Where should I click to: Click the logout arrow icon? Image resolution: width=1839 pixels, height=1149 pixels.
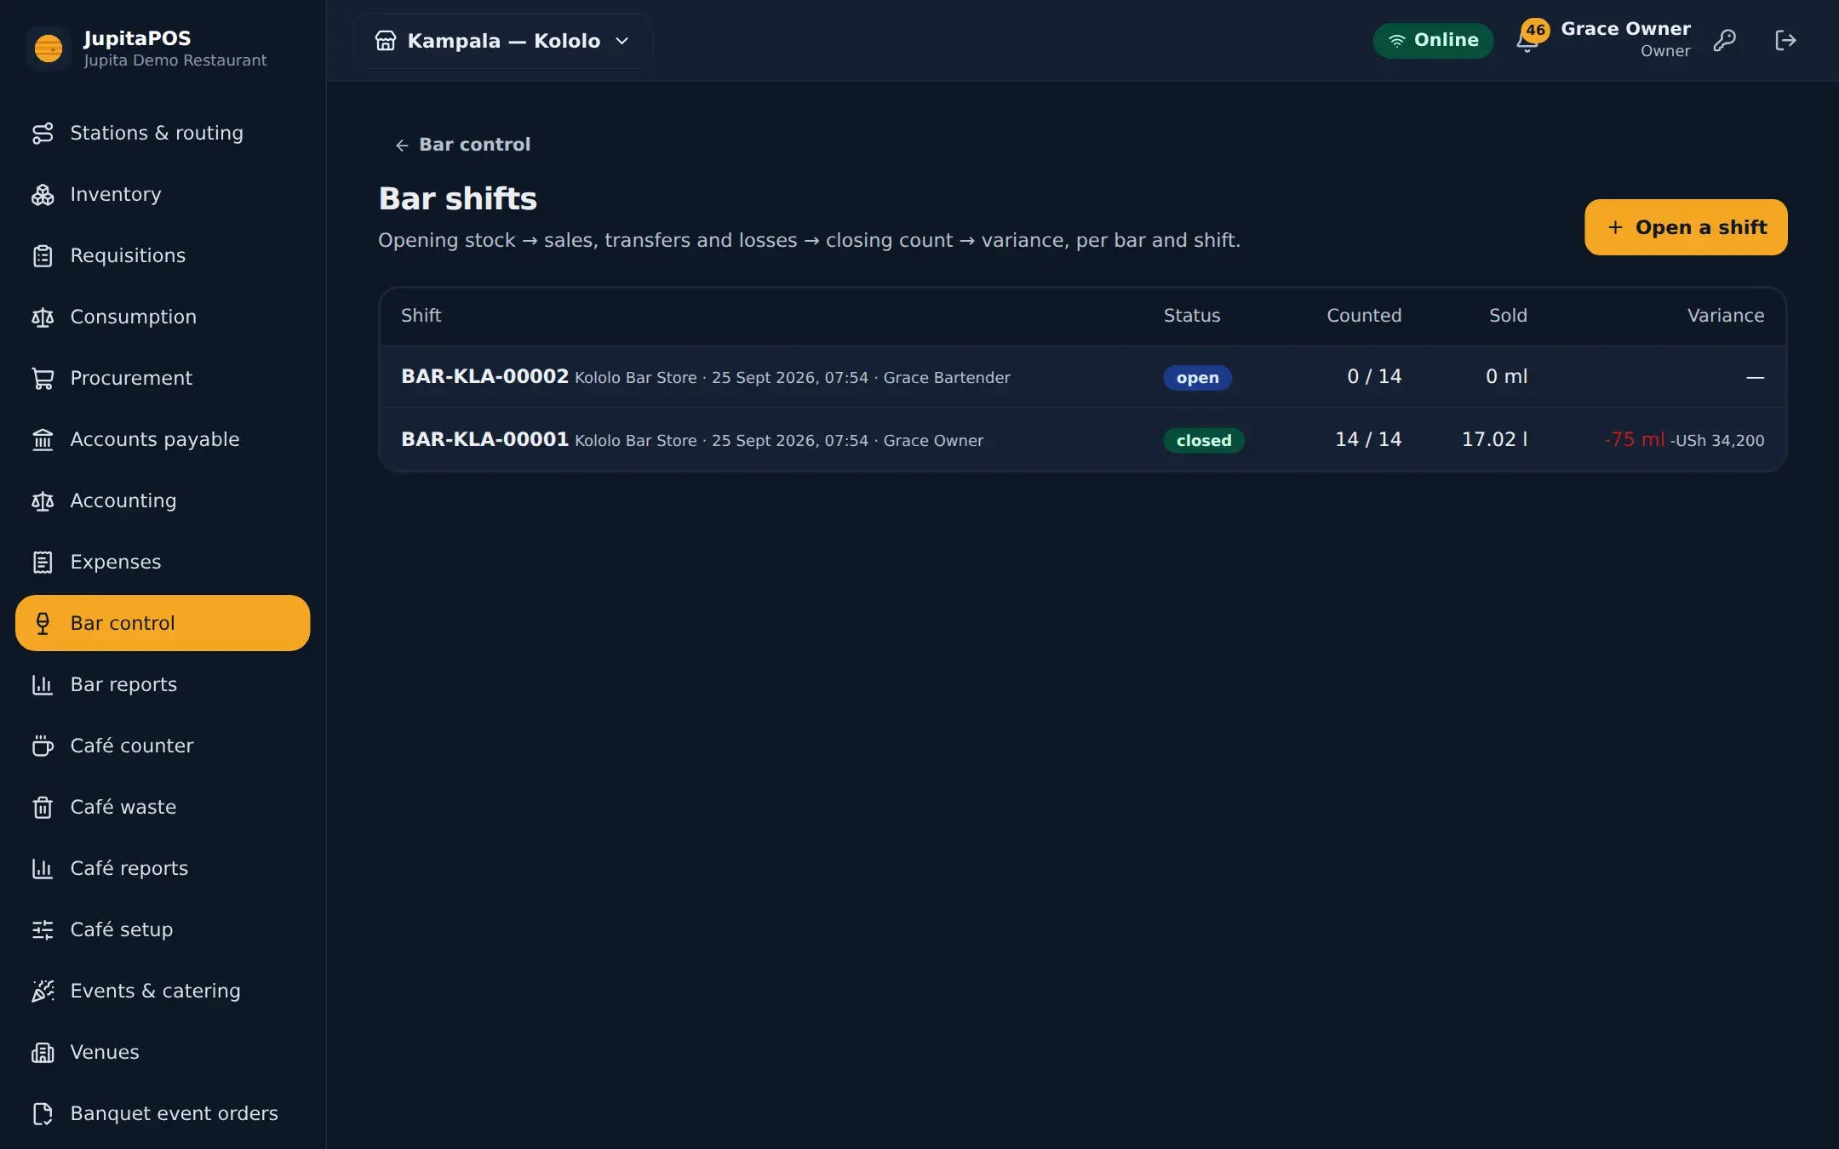point(1785,40)
